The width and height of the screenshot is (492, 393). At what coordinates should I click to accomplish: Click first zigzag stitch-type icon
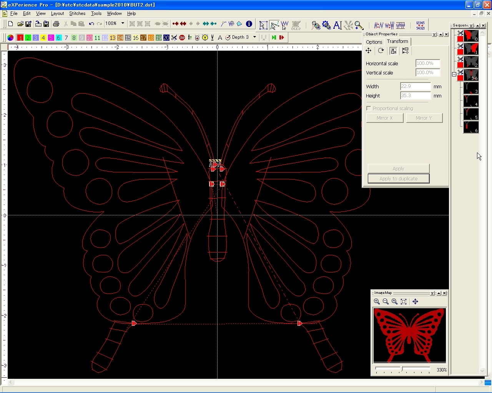[x=379, y=25]
